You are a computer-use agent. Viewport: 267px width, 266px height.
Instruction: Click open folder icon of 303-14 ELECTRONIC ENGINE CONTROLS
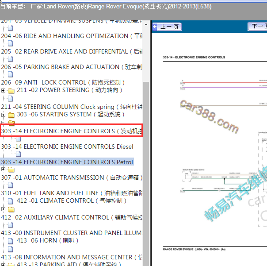click(x=11, y=123)
